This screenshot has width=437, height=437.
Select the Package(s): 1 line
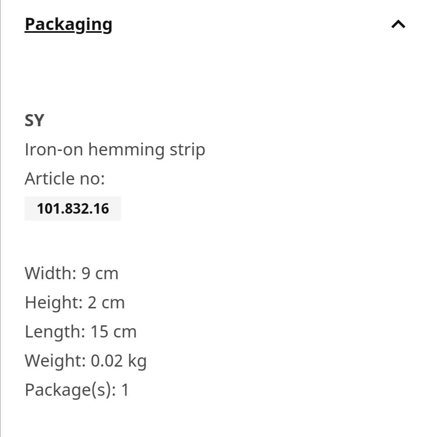(x=76, y=389)
